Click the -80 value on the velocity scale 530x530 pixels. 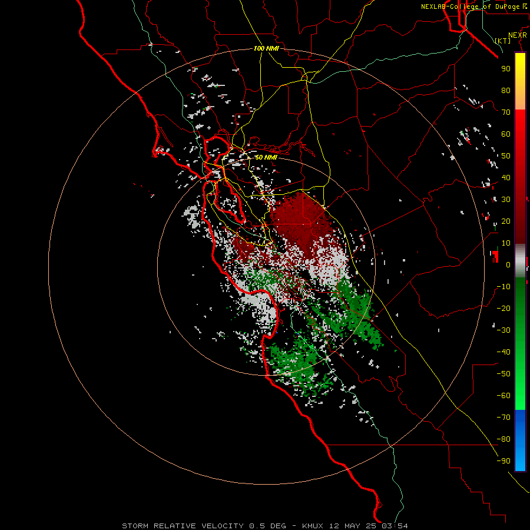coord(503,439)
